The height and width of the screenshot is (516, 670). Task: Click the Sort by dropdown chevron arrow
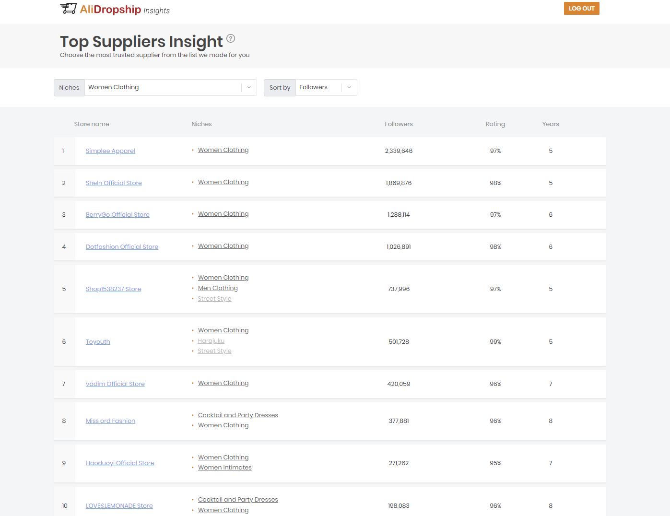tap(349, 87)
